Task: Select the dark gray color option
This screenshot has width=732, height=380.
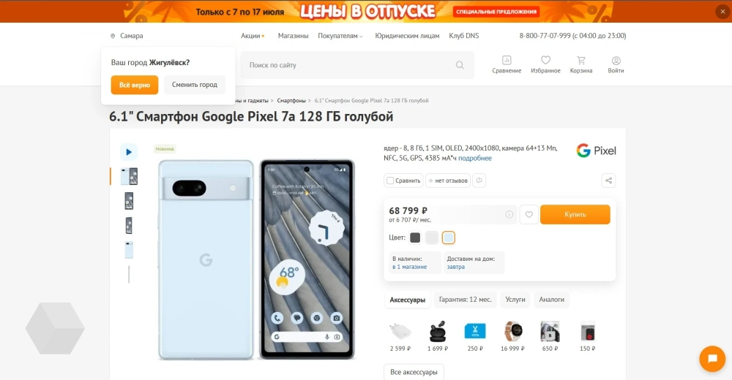Action: [415, 237]
